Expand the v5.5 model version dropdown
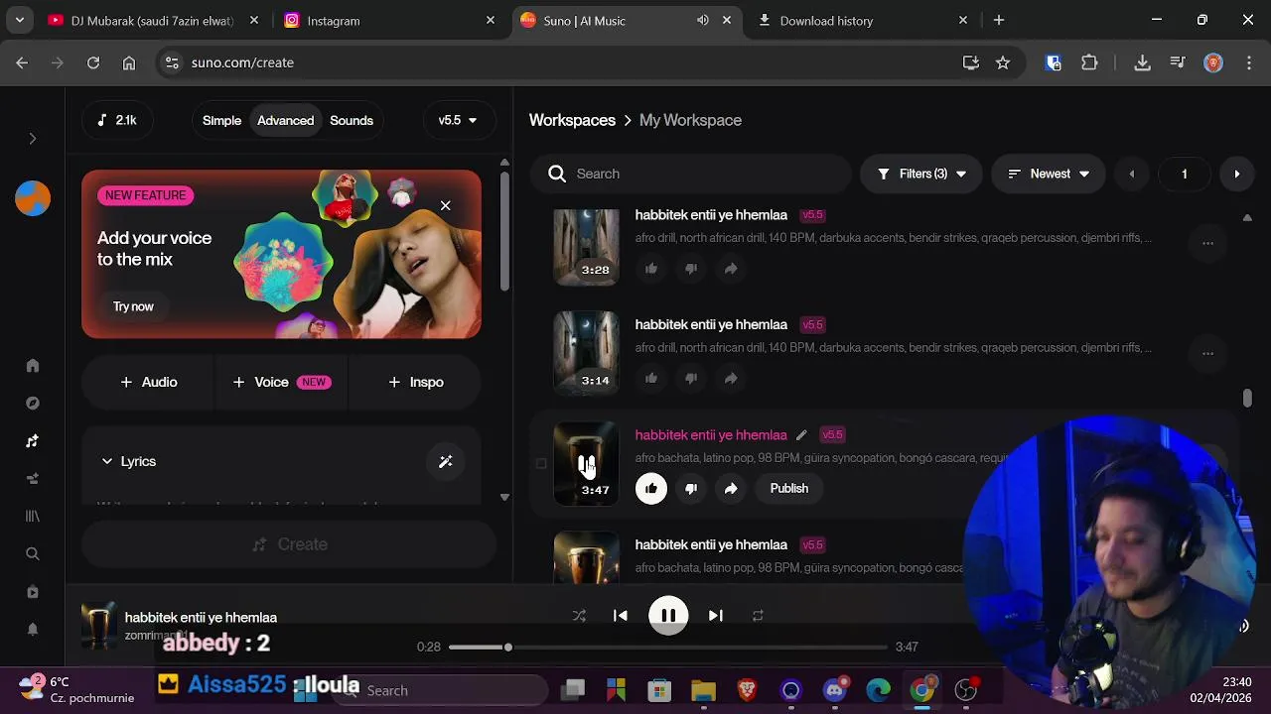 (x=458, y=120)
